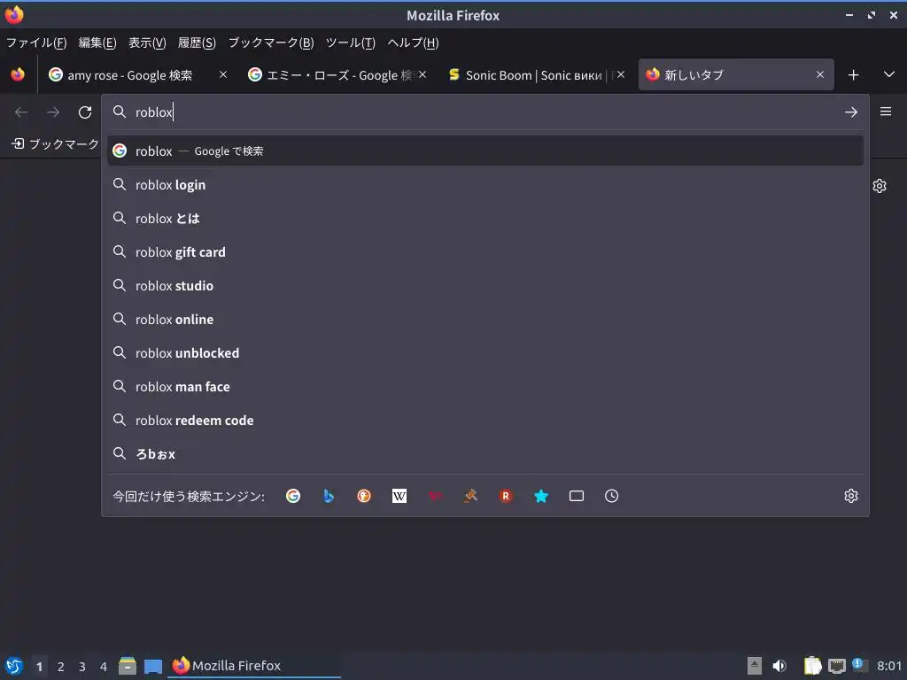Search with the Rakuten red R icon
The height and width of the screenshot is (680, 907).
pos(506,496)
